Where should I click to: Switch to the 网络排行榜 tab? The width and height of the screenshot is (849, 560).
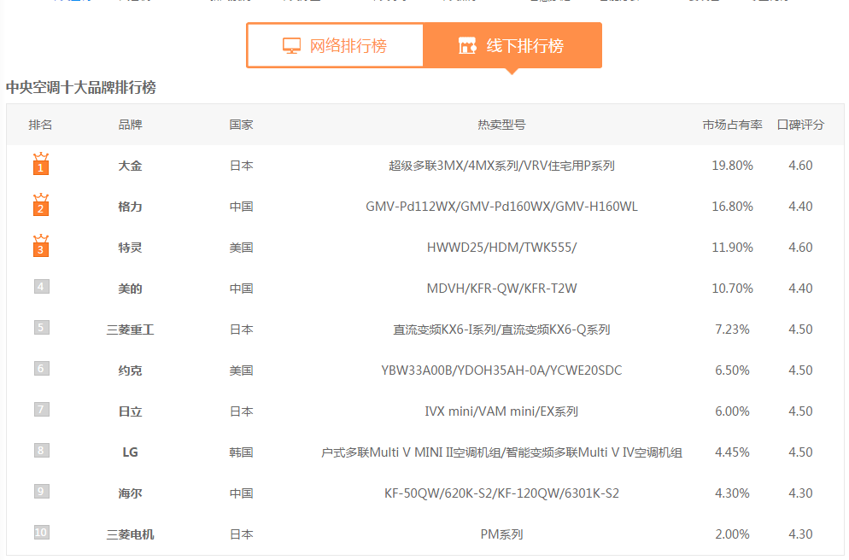click(336, 46)
